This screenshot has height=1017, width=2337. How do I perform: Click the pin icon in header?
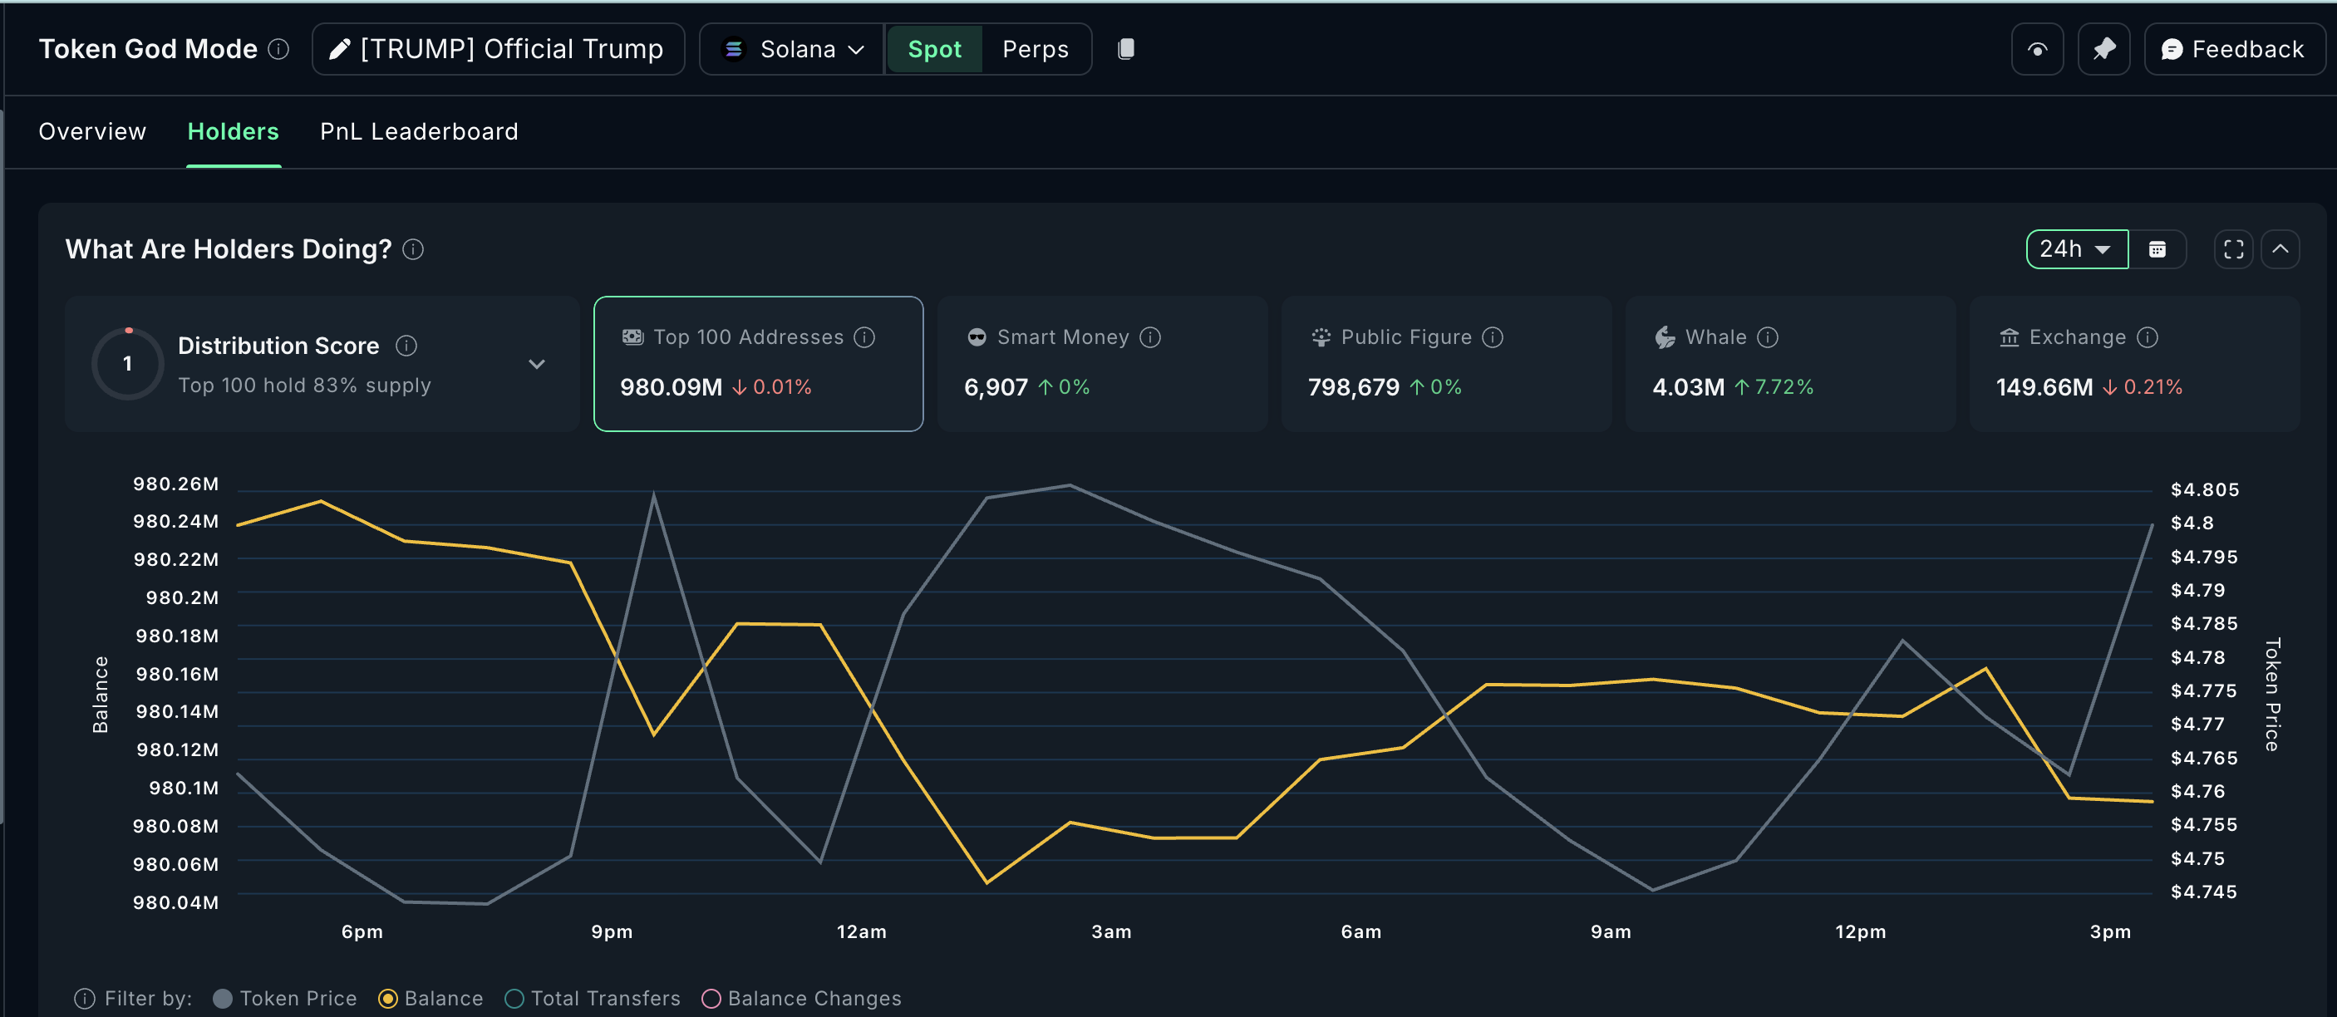click(2103, 49)
